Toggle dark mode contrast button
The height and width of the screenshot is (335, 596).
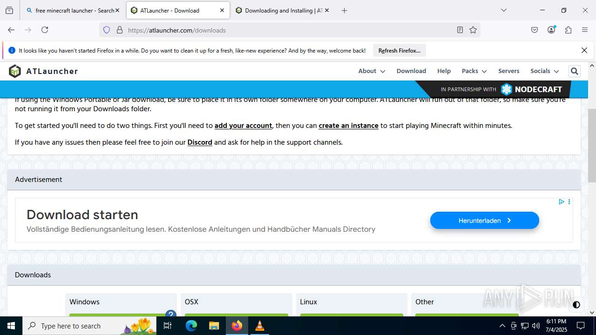[x=576, y=305]
